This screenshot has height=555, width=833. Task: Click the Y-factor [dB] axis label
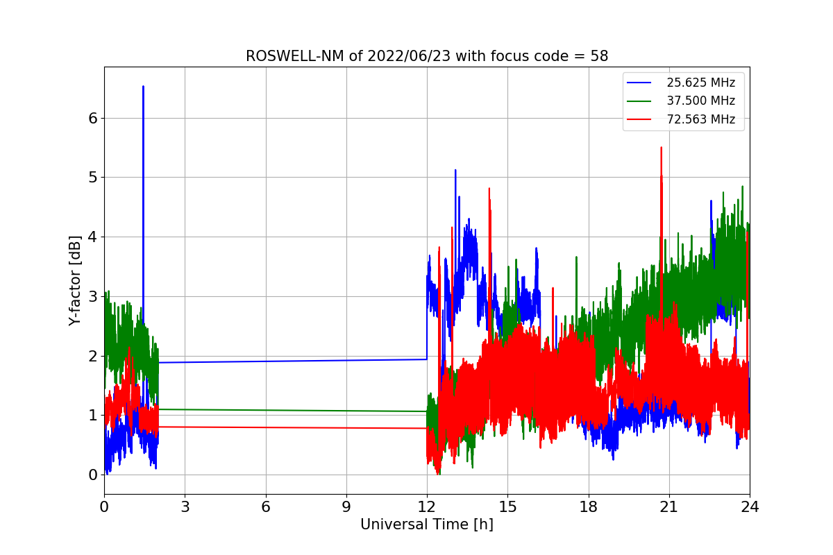[75, 280]
